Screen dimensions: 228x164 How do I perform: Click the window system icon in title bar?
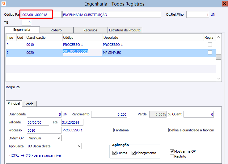click(x=3, y=4)
